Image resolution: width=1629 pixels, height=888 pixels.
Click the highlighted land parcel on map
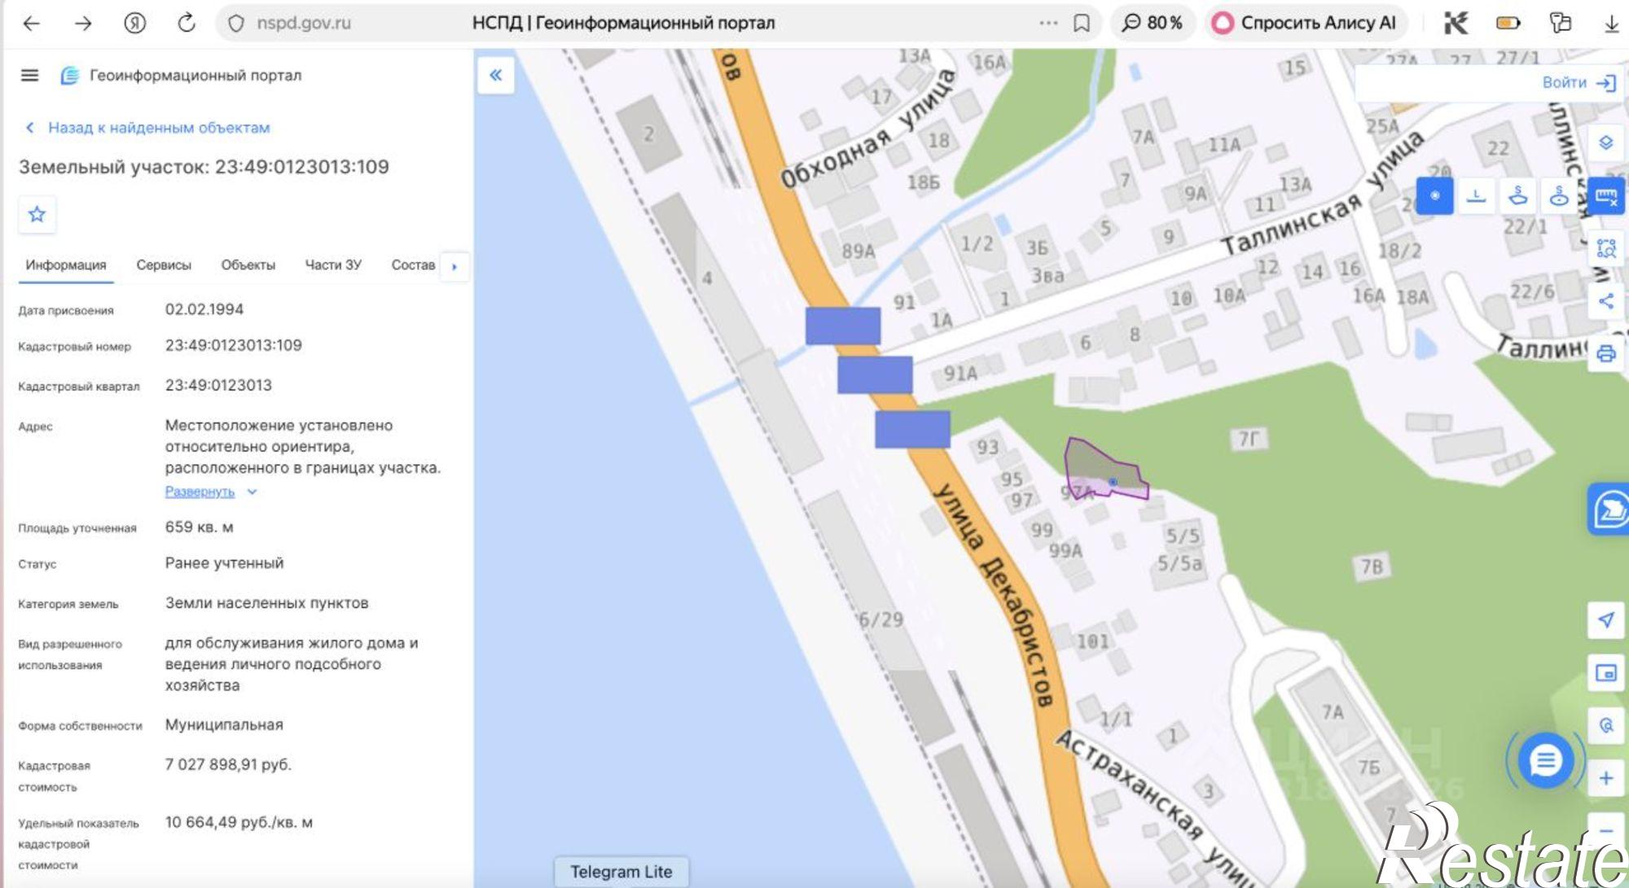coord(1100,470)
